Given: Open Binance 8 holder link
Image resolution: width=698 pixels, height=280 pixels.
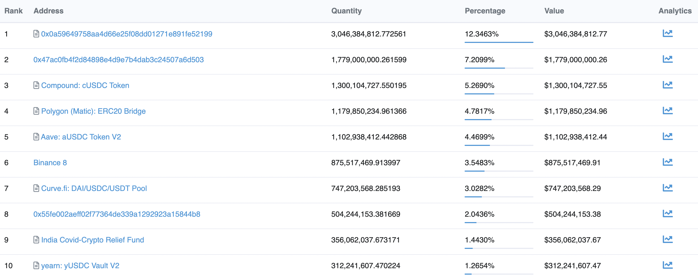Looking at the screenshot, I should point(50,163).
